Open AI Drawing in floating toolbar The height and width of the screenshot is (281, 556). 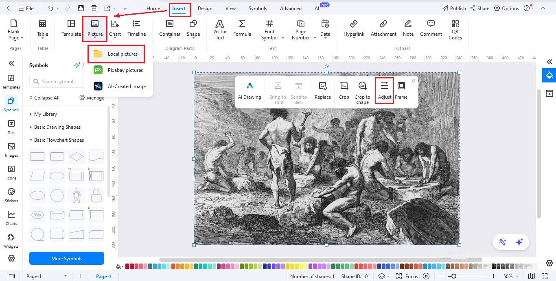pyautogui.click(x=250, y=91)
